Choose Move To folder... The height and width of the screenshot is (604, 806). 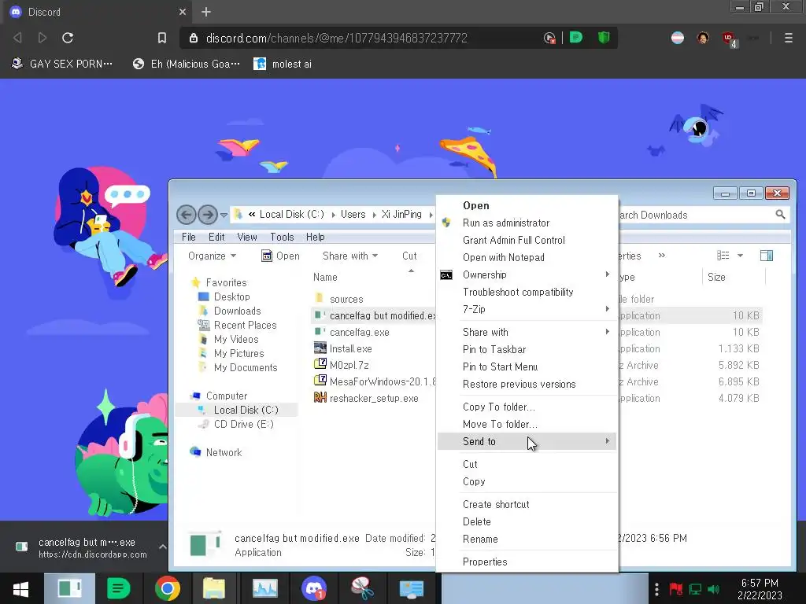pos(527,424)
